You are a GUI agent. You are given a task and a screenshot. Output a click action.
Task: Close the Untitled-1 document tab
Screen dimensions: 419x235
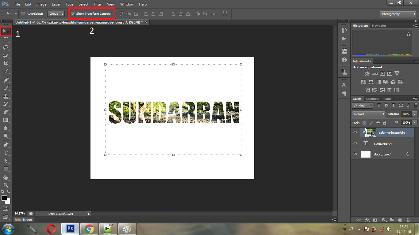tap(146, 22)
